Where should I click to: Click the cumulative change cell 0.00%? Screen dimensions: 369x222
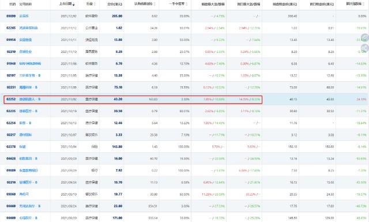(362, 16)
